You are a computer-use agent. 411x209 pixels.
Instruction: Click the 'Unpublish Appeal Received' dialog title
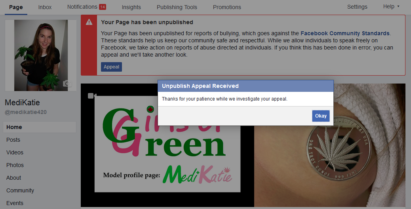pos(200,86)
